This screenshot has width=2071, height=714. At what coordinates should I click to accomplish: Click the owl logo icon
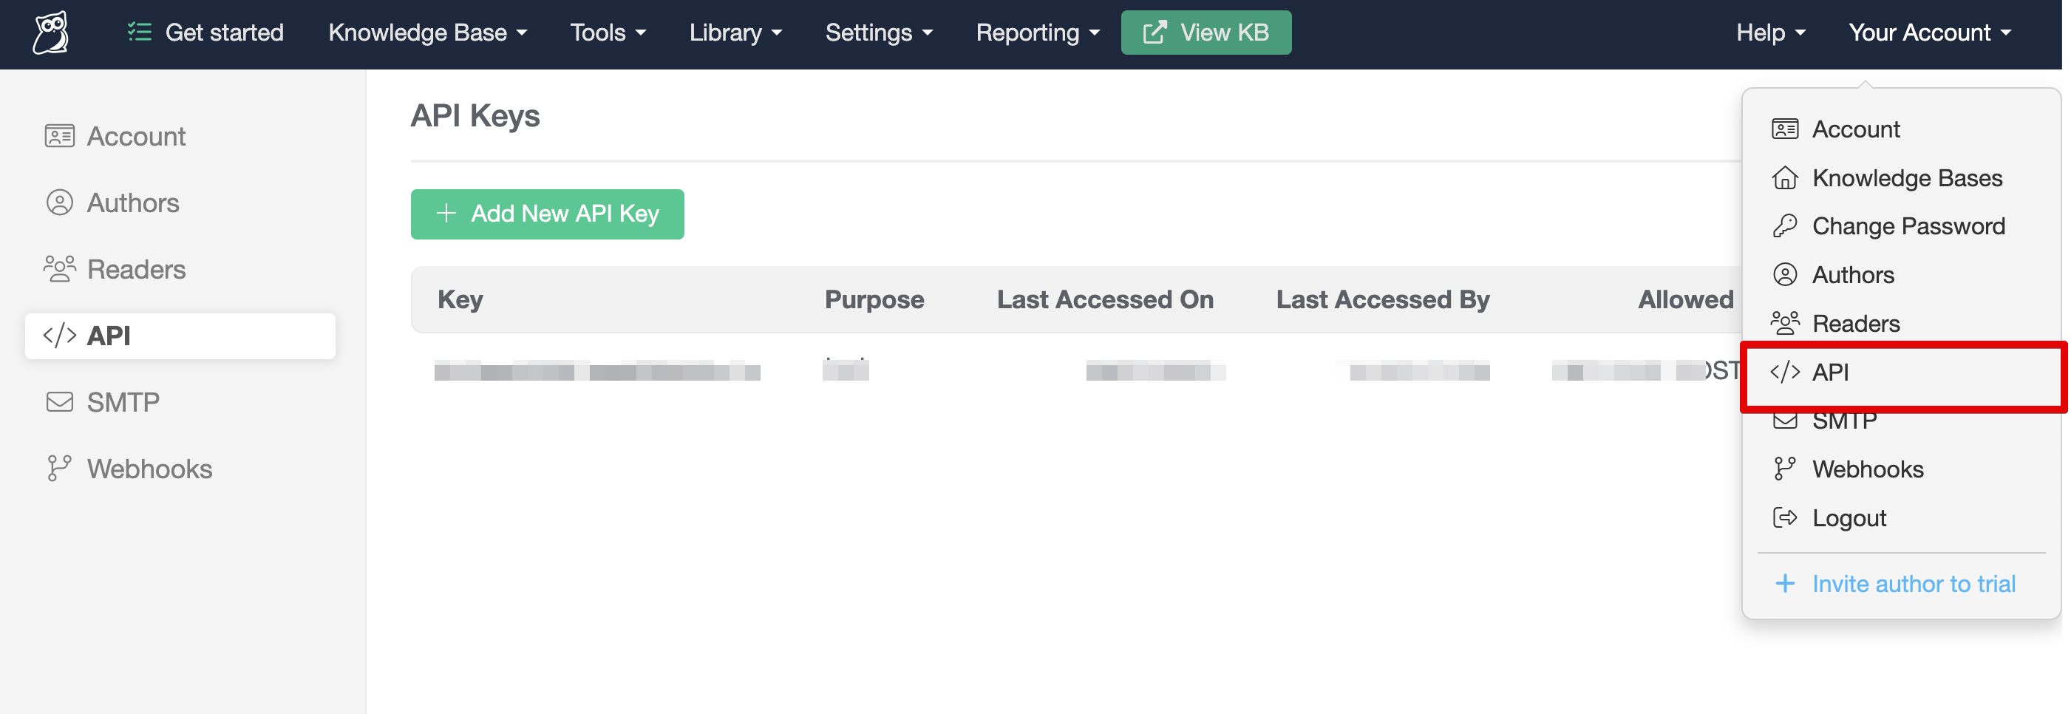coord(51,33)
